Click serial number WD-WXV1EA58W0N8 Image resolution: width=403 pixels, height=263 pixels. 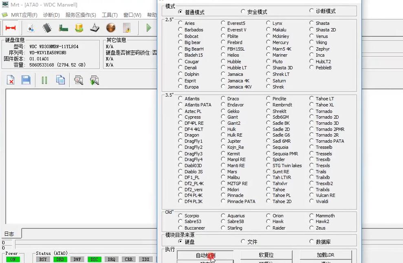[48, 53]
